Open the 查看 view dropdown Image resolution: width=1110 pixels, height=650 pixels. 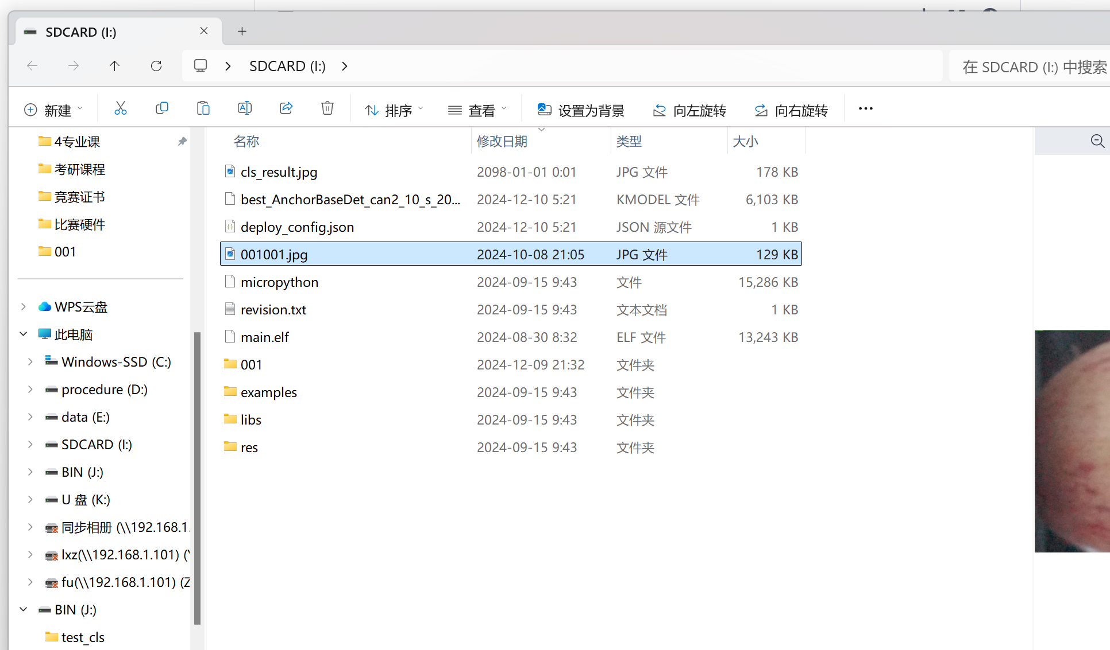click(x=477, y=110)
